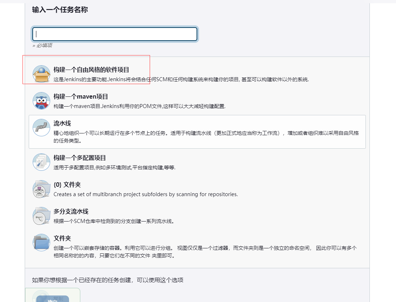
Task: Click the 多环境测试 description text
Action: pos(114,167)
